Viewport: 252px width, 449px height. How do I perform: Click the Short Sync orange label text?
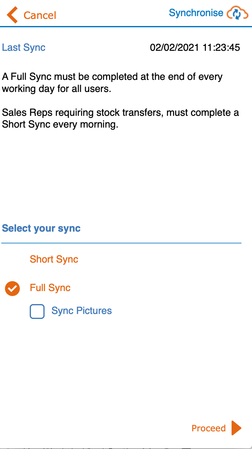[54, 259]
